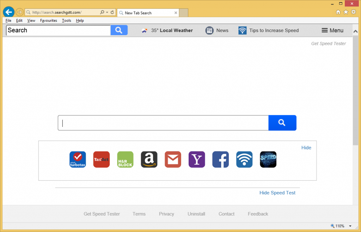Click the toolbar blue search button
Viewport: 361px width, 232px height.
(119, 30)
